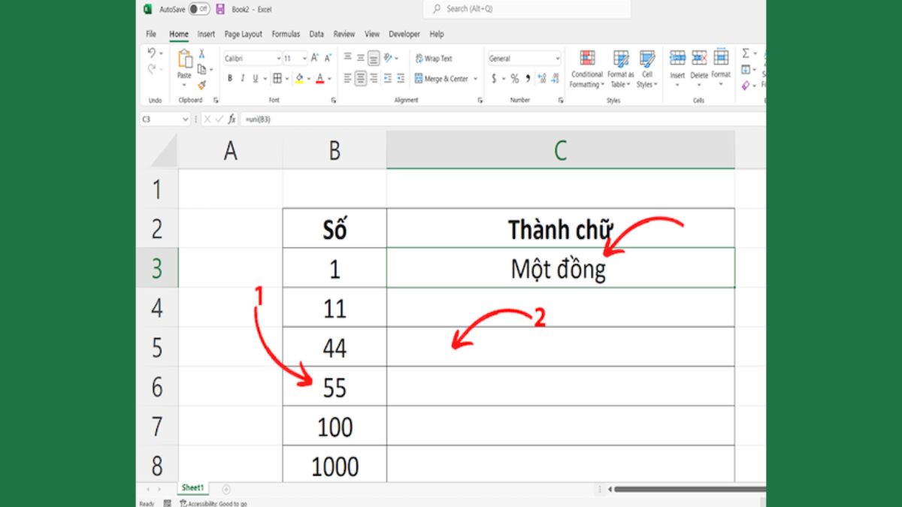Toggle the AutoSave switch
The height and width of the screenshot is (507, 902).
pos(199,9)
